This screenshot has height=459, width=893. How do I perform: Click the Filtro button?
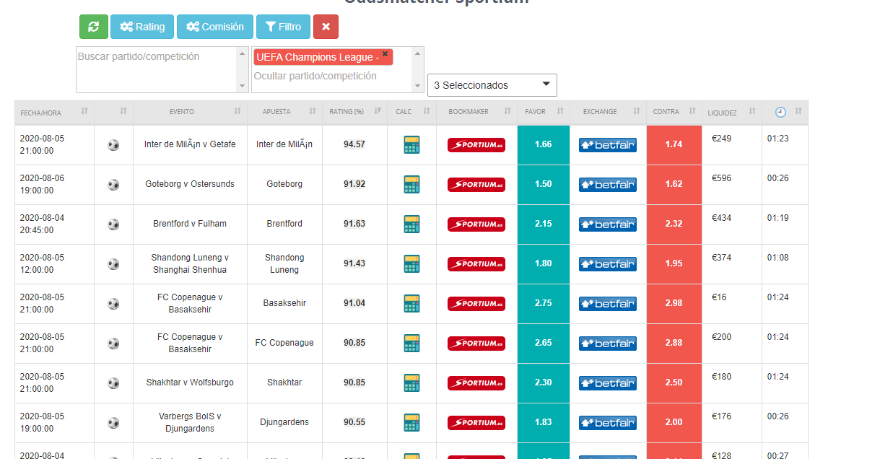tap(283, 27)
